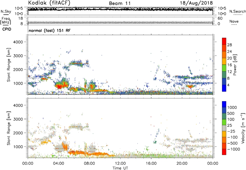The image size is (246, 170).
Task: Click the strong red echo patch near 04:00 in the power panel
Action: coord(59,86)
